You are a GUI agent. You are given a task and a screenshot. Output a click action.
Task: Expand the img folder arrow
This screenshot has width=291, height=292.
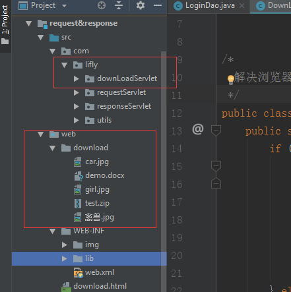[65, 245]
